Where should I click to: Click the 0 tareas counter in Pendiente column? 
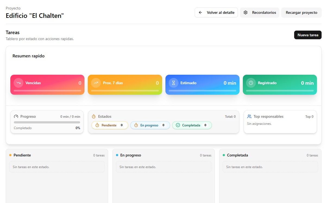coord(99,155)
